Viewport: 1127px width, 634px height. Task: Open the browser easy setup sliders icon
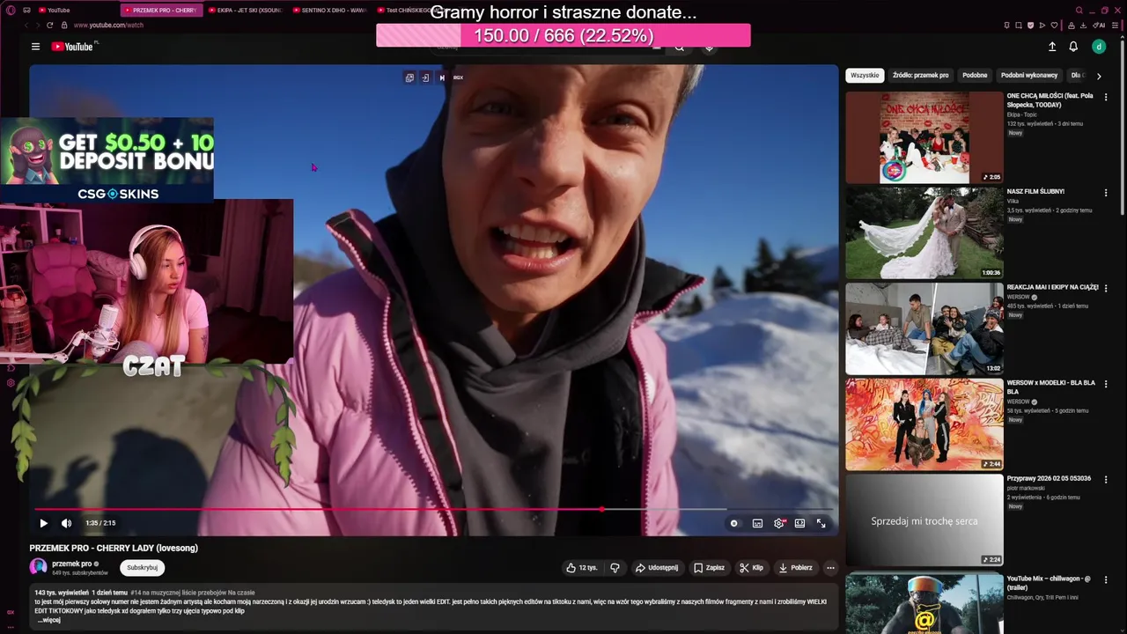(1116, 26)
